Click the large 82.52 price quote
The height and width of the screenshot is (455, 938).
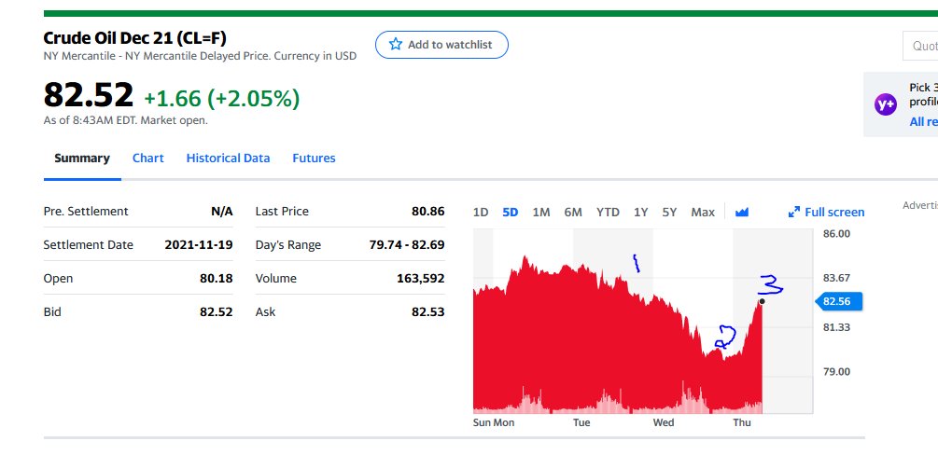click(89, 95)
